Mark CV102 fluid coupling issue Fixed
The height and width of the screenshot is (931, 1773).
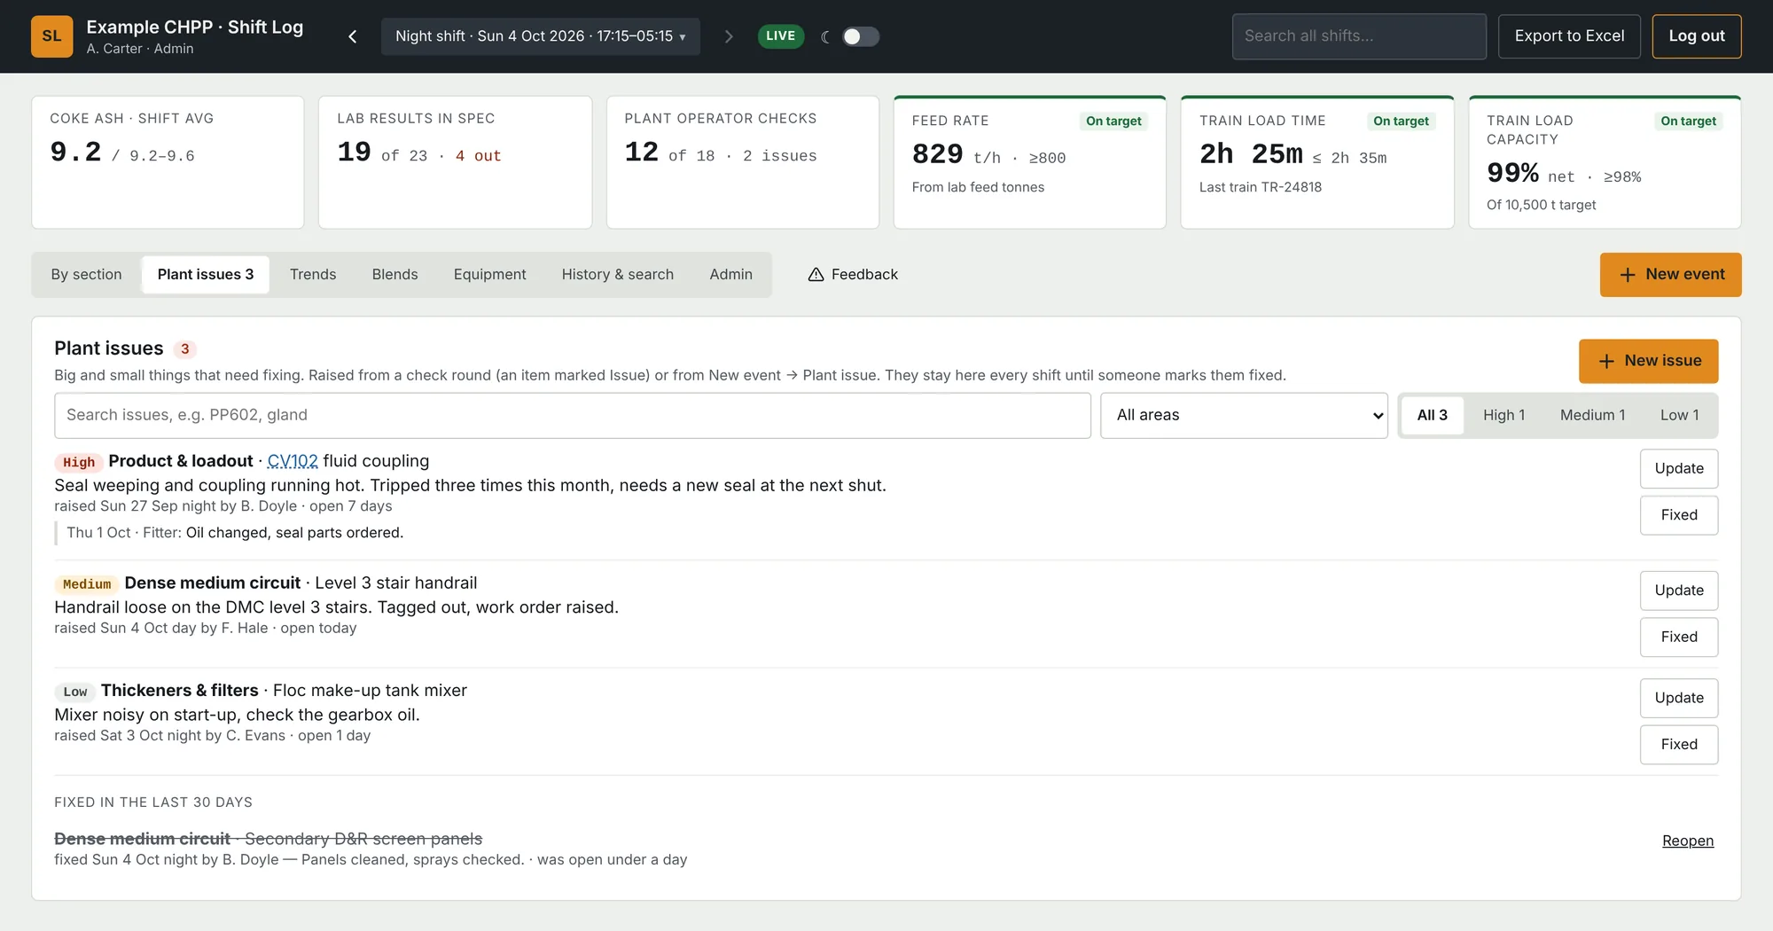[x=1679, y=515]
